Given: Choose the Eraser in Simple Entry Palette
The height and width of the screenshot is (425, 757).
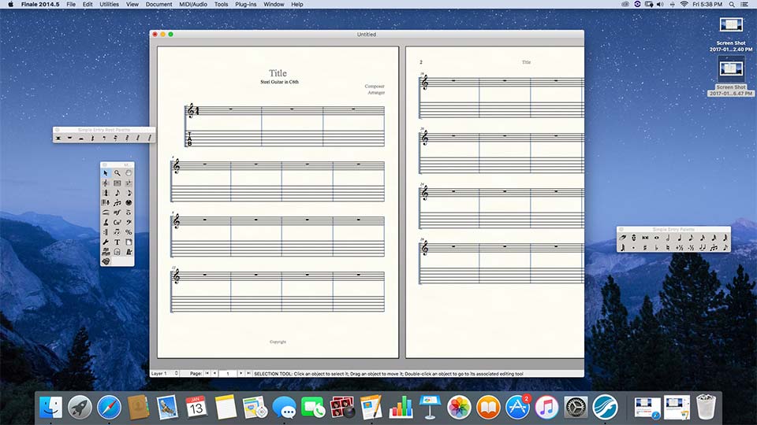Looking at the screenshot, I should point(622,238).
